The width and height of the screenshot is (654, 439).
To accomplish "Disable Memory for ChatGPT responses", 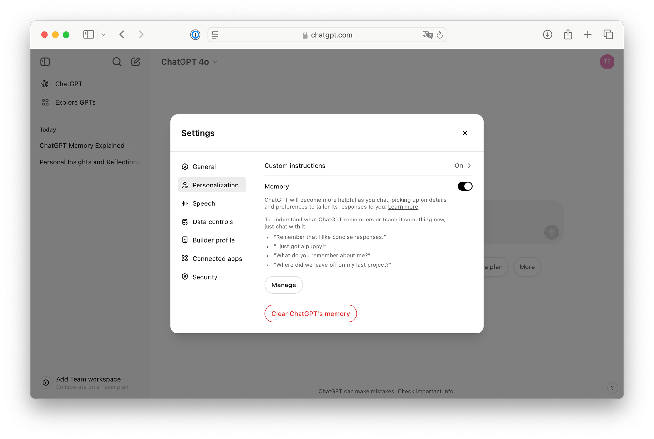I will 465,186.
